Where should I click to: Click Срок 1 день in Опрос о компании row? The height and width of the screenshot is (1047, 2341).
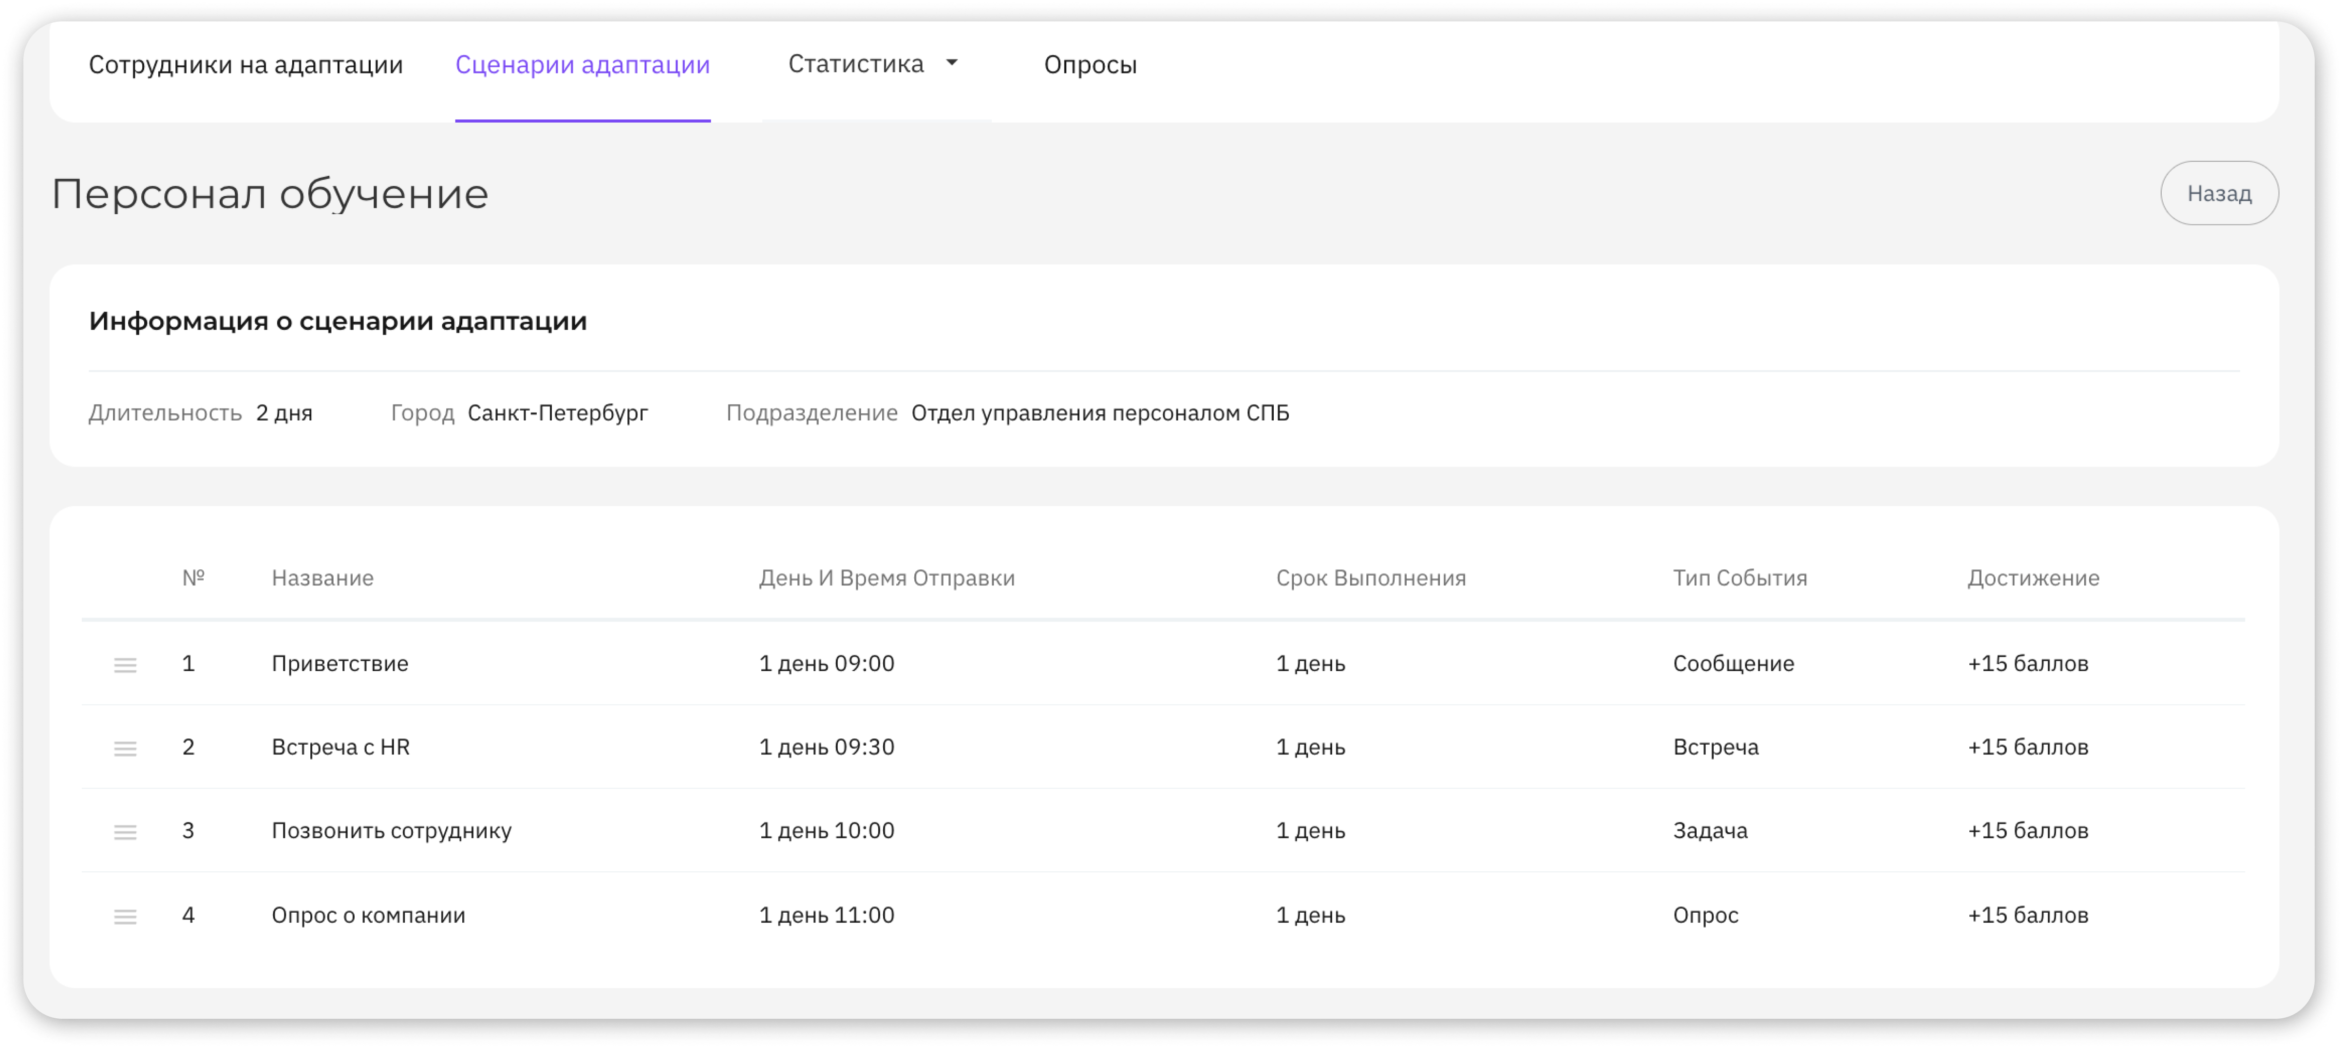pyautogui.click(x=1309, y=915)
